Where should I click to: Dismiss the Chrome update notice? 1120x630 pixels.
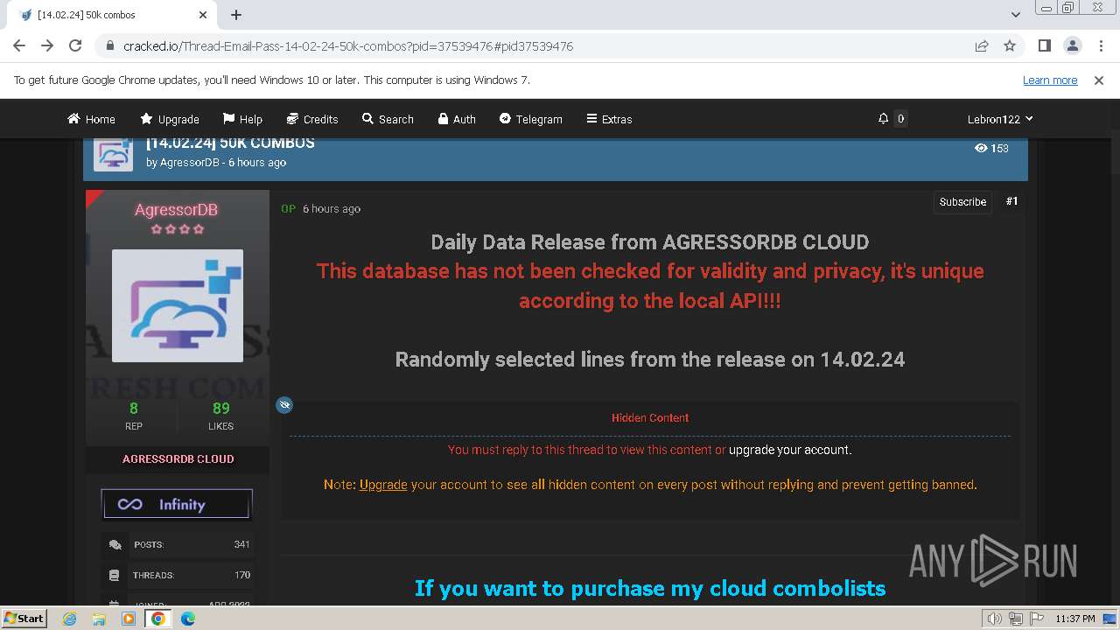coord(1099,80)
